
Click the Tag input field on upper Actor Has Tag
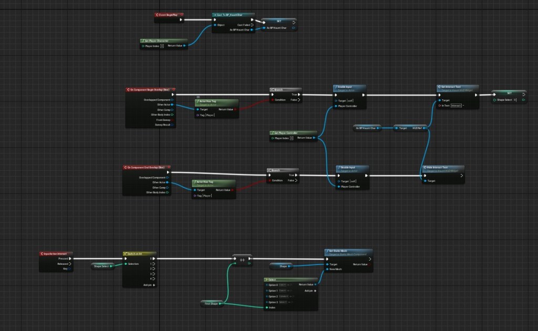tap(209, 115)
